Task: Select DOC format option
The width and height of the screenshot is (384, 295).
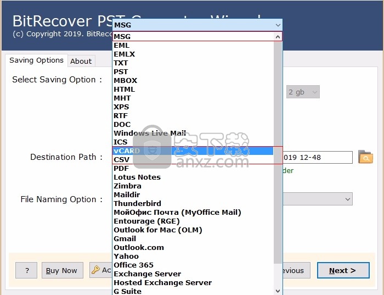Action: pyautogui.click(x=193, y=125)
